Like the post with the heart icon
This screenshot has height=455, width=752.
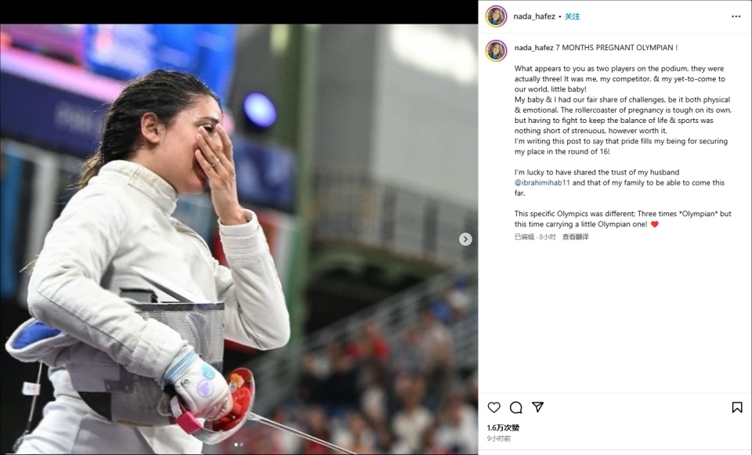coord(493,407)
